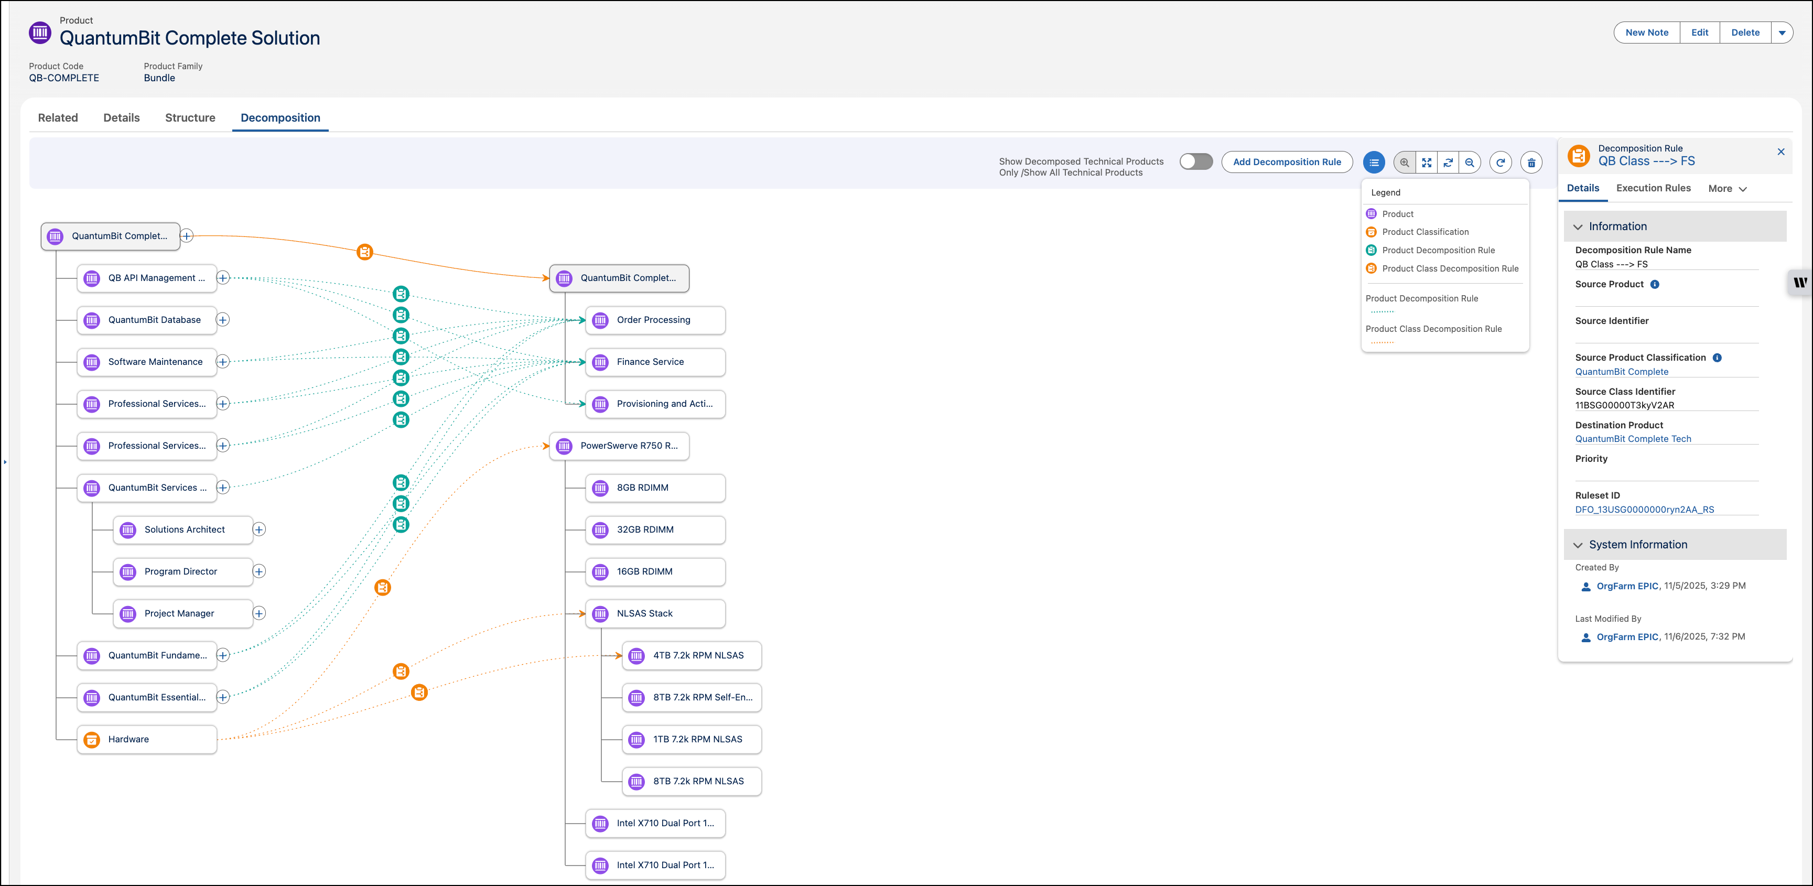Click the zoom out magnifier icon
Image resolution: width=1813 pixels, height=886 pixels.
pyautogui.click(x=1470, y=163)
